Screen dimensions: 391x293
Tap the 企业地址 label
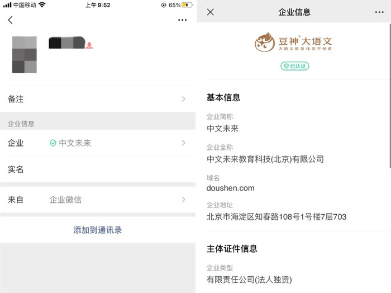[x=220, y=205]
